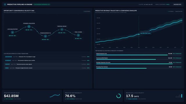Open the Enterprise Tier A escalated to Legal row
The height and width of the screenshot is (104, 186).
click(47, 57)
